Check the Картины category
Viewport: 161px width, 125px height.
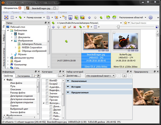pos(47,97)
